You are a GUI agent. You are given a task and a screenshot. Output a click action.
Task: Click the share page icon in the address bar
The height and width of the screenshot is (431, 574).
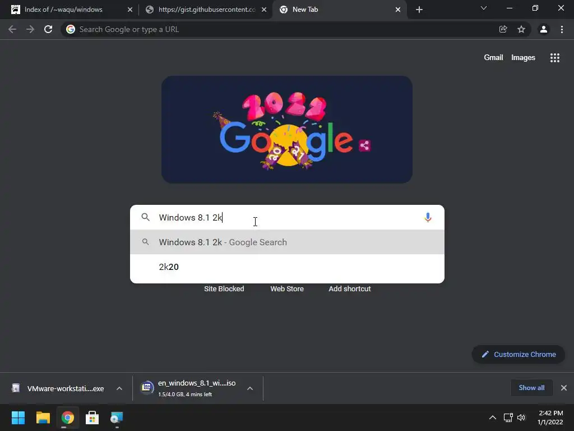tap(503, 29)
